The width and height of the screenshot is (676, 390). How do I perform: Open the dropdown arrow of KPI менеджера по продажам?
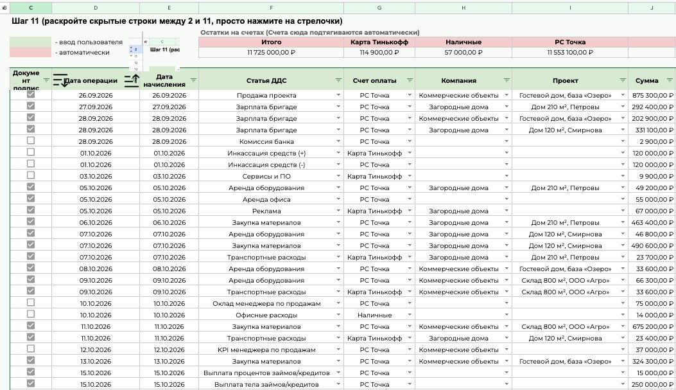(x=338, y=350)
